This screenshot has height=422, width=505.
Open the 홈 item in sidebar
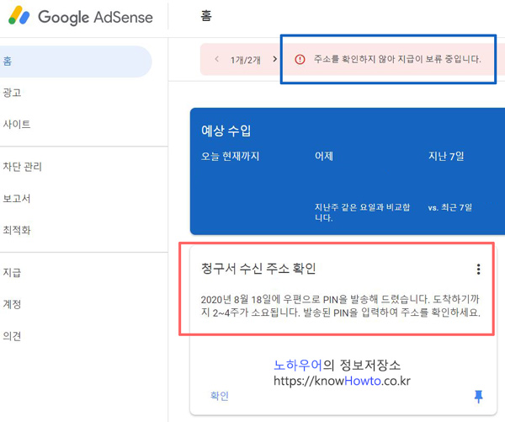76,61
